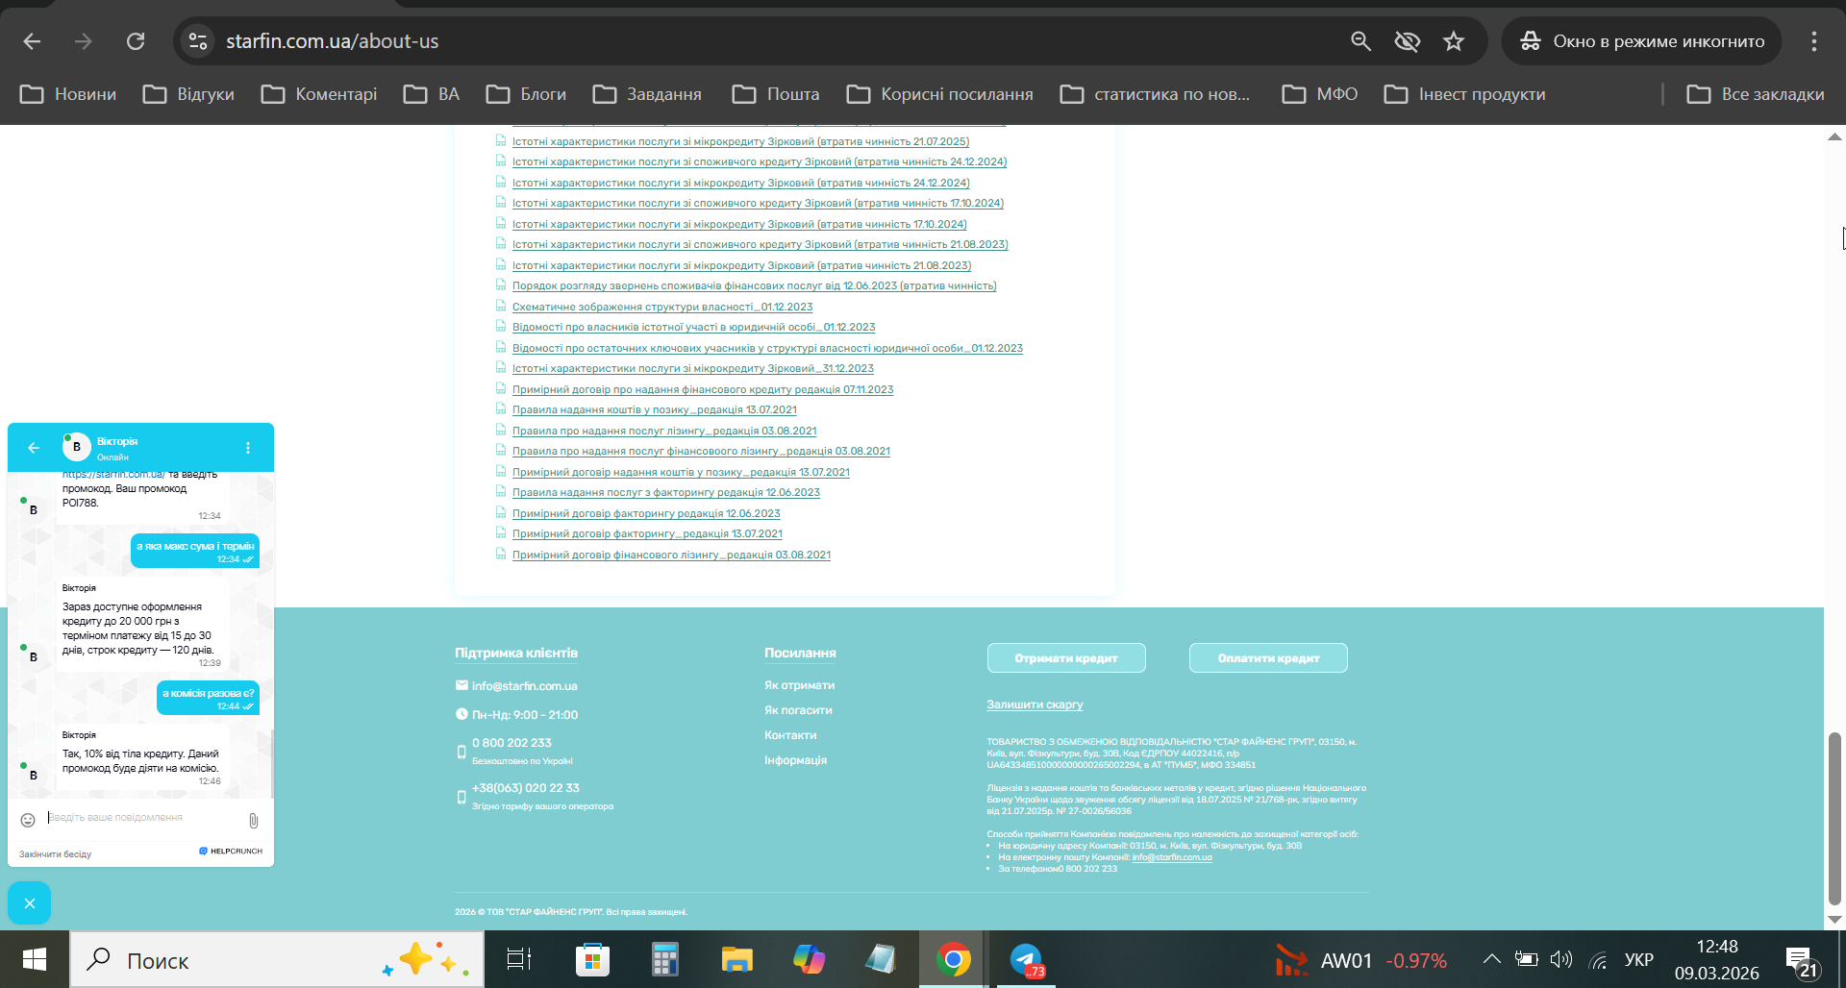Open Примірний договір фінансового лізингу 03.08.2021
The width and height of the screenshot is (1846, 988).
[x=671, y=556]
